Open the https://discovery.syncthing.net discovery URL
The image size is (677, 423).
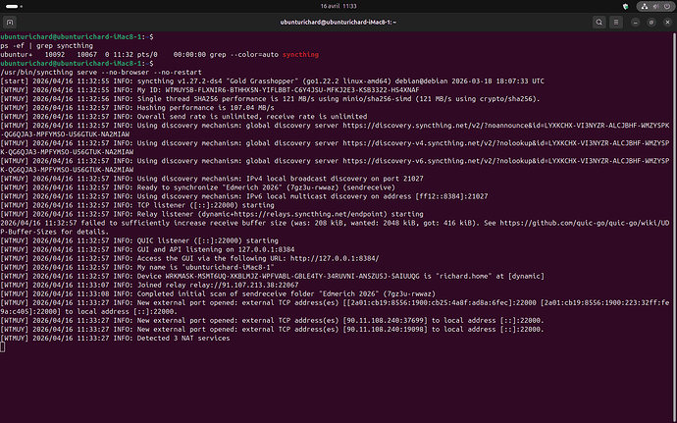(506, 126)
